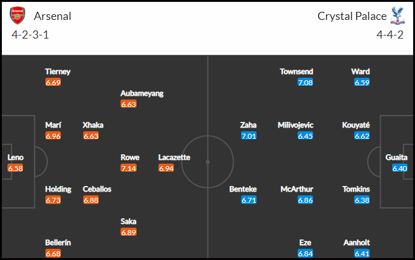Select Eze's 6.84 rating badge
Image resolution: width=415 pixels, height=260 pixels.
pyautogui.click(x=305, y=254)
